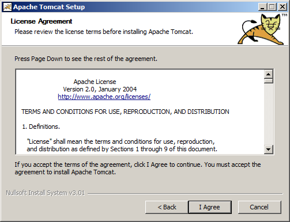Click the Nullsoft Install System v3.01 label
This screenshot has width=290, height=222.
point(46,193)
